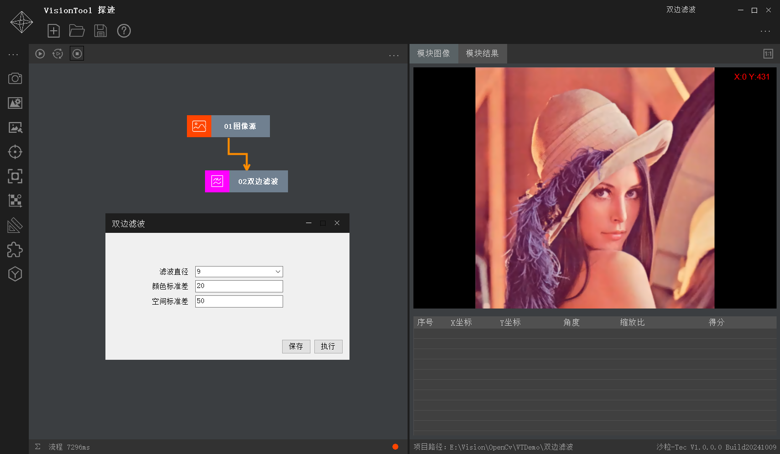Click the 双边滤波 title at top right
The image size is (780, 454).
pyautogui.click(x=681, y=10)
